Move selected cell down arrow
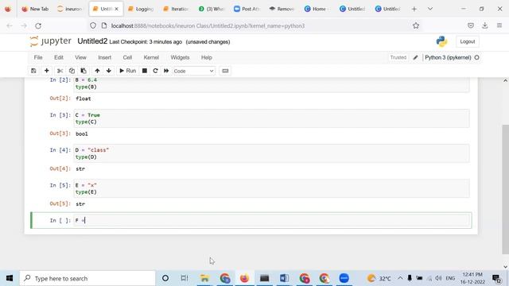Viewport: 509px width, 286px height. (109, 71)
